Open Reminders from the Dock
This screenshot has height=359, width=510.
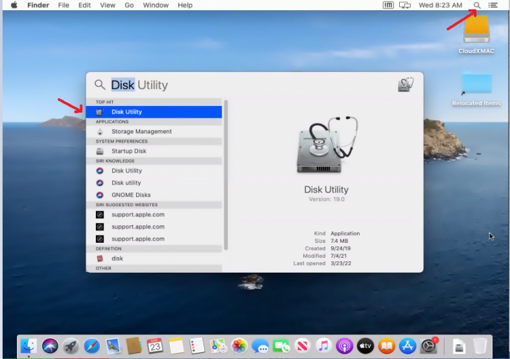tap(197, 345)
